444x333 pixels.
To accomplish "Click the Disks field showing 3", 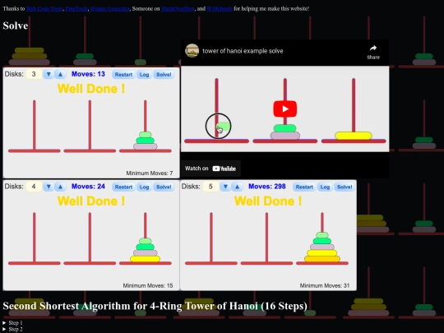I will 34,74.
